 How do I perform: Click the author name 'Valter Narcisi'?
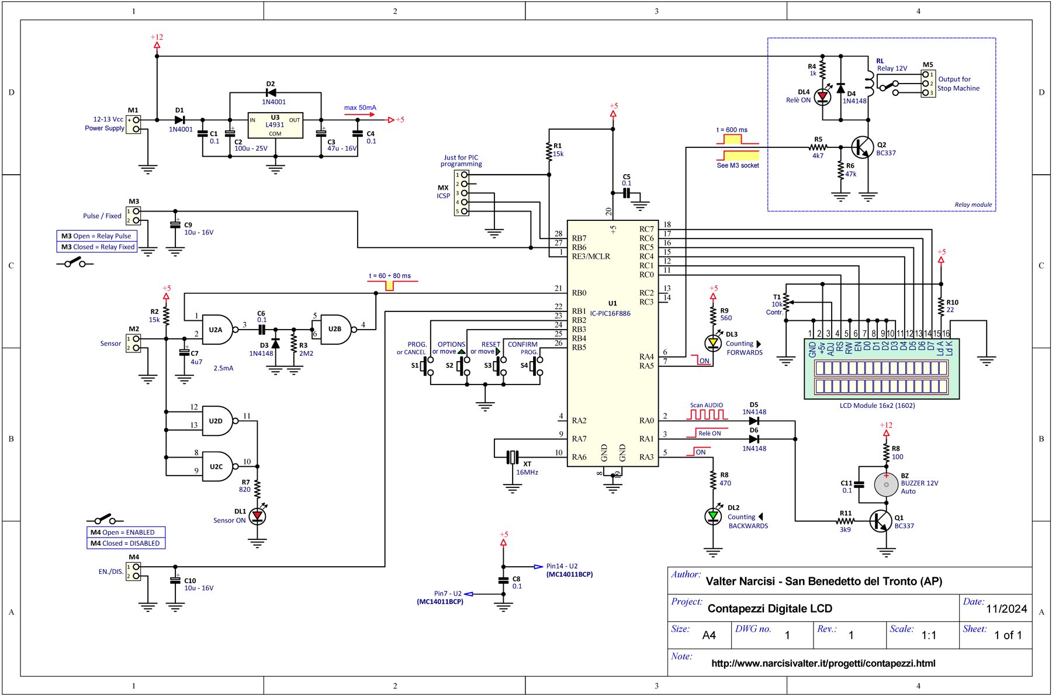coord(740,581)
